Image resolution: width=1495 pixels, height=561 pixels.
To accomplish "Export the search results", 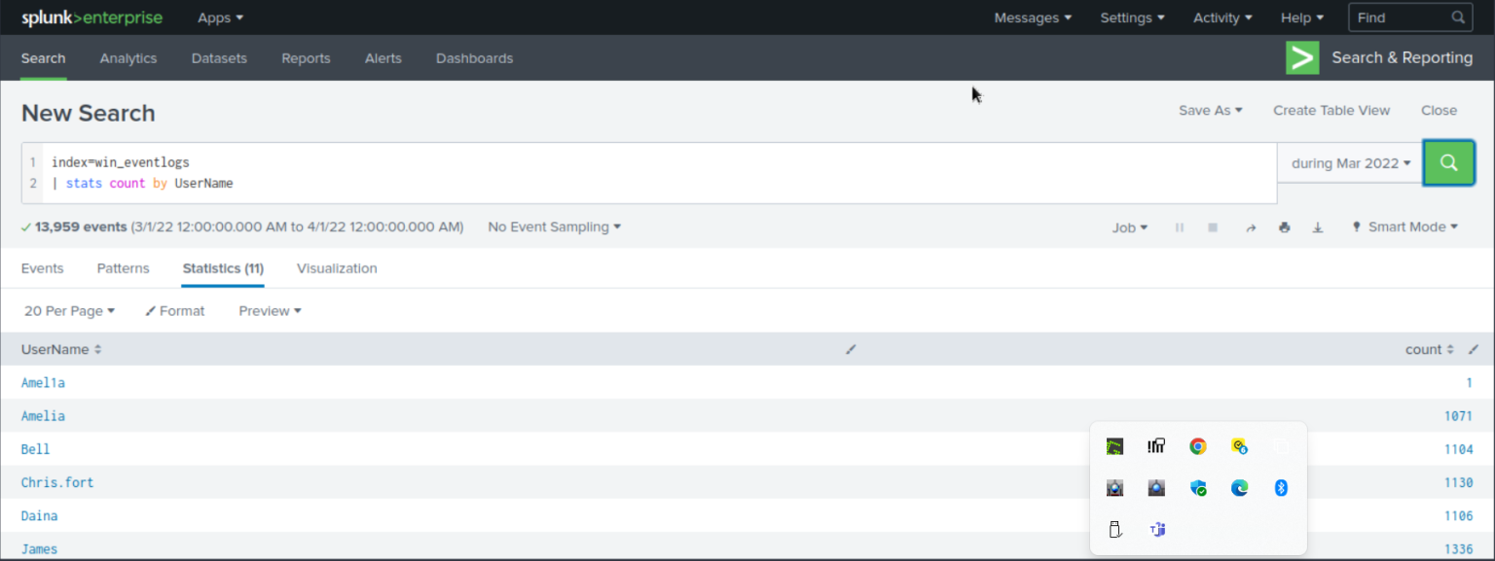I will [1318, 227].
